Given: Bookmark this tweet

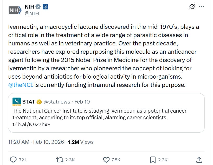Looking at the screenshot, I should tap(153, 160).
